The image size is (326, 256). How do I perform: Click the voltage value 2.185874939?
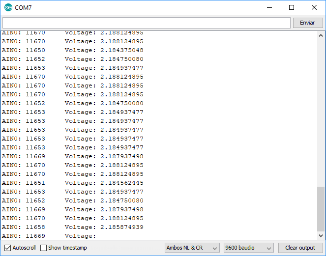[x=122, y=227]
